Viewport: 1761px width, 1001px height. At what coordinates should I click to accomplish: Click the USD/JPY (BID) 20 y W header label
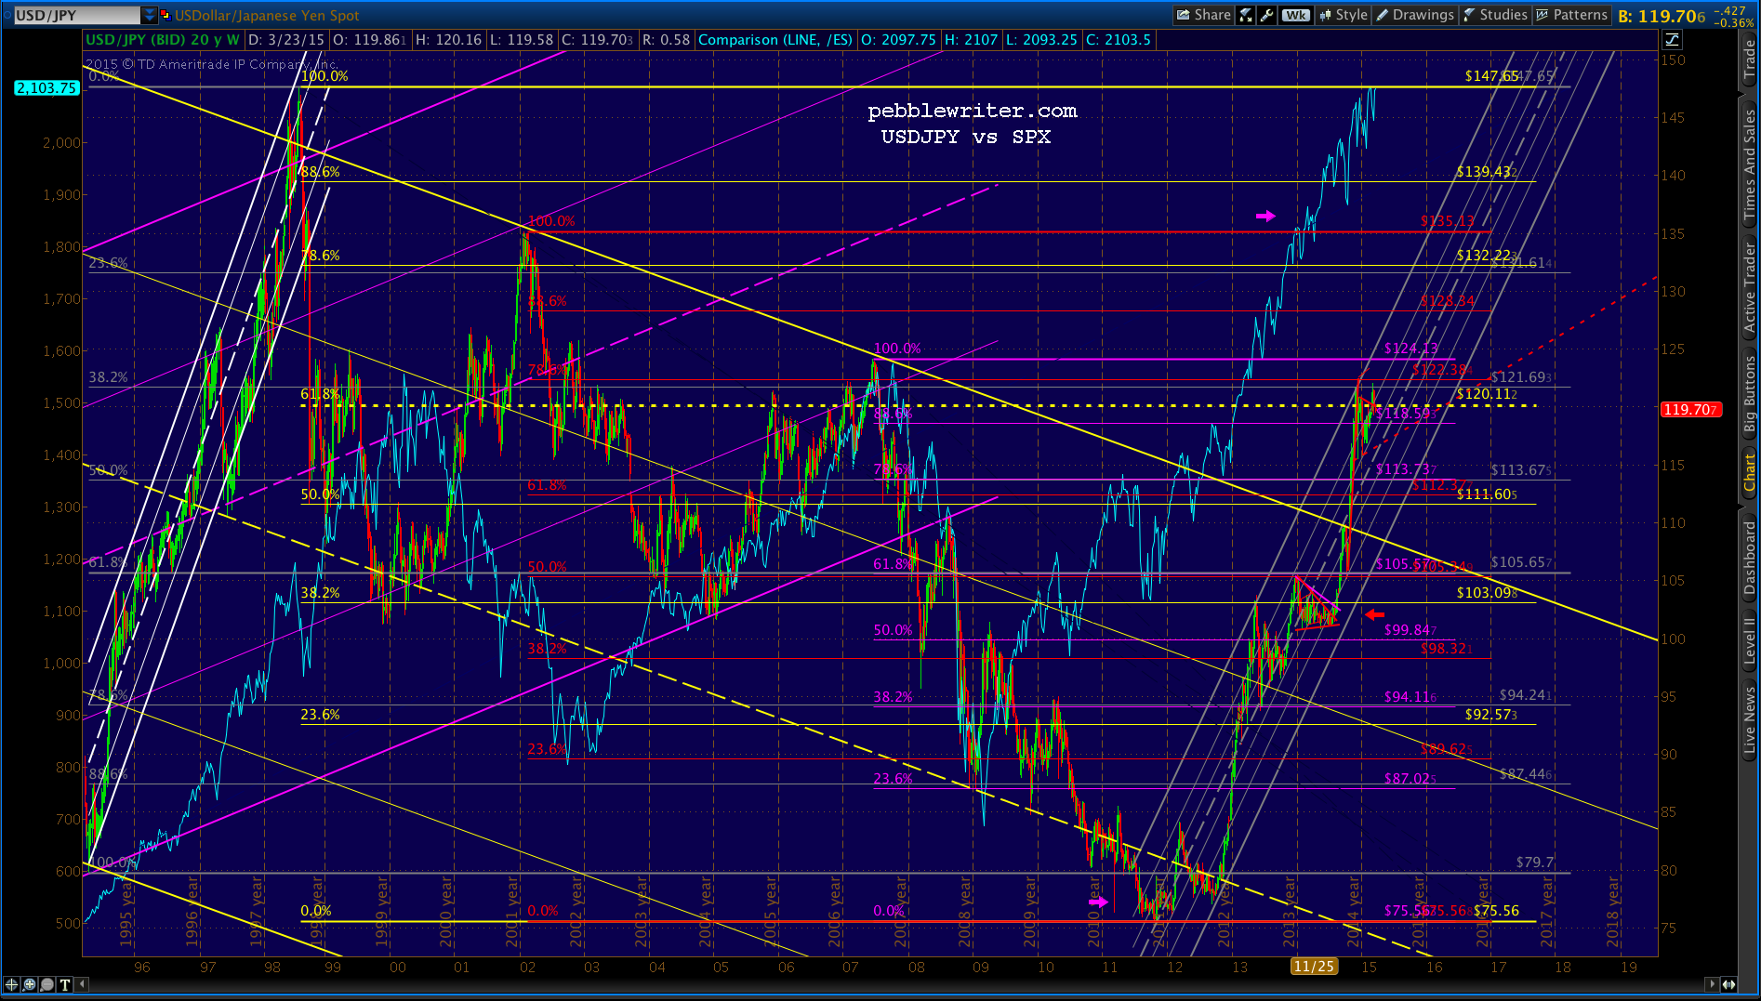(x=163, y=40)
